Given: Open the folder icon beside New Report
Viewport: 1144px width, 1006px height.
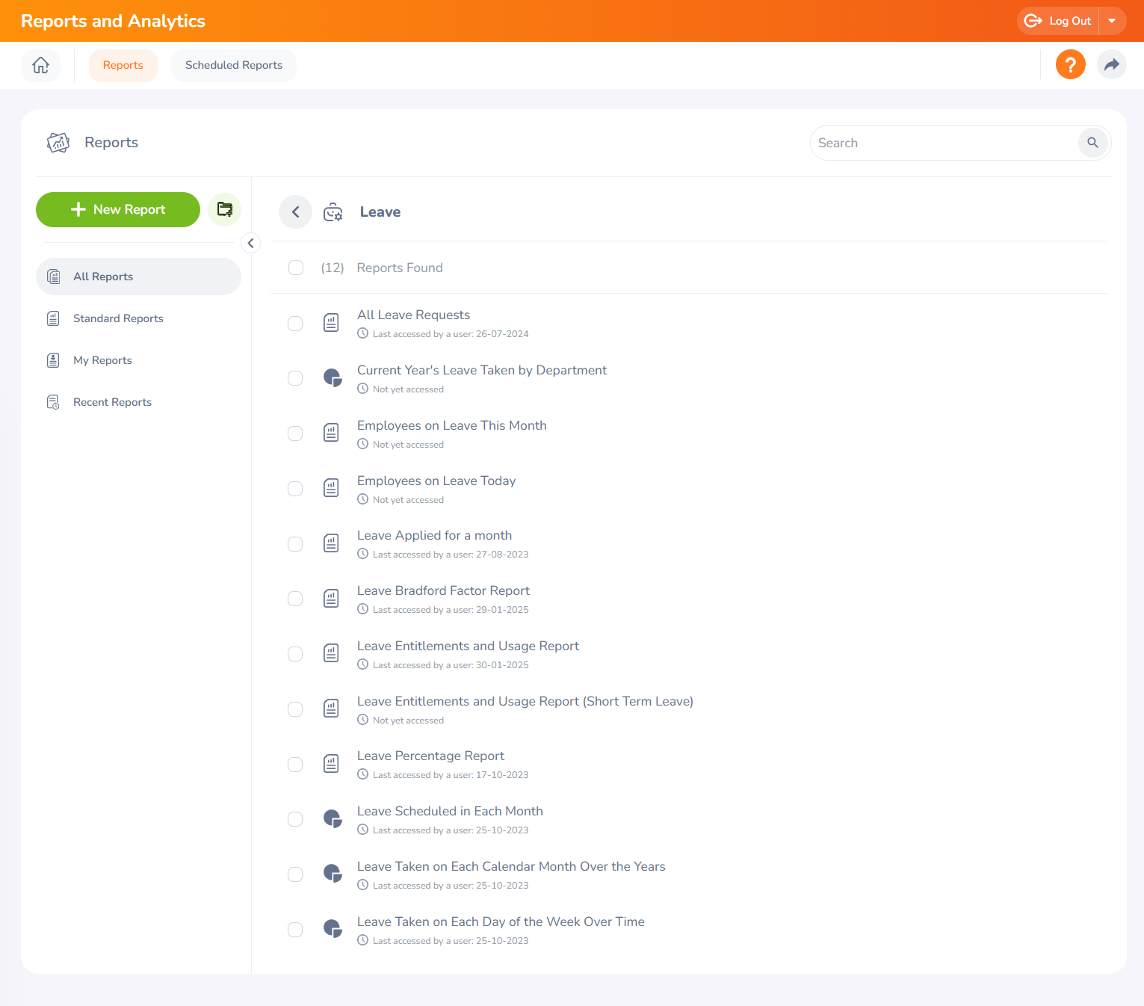Looking at the screenshot, I should [224, 209].
